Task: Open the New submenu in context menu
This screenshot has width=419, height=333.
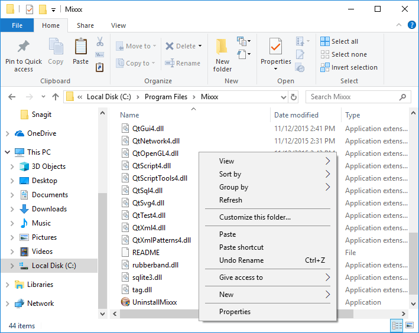Action: click(x=268, y=295)
